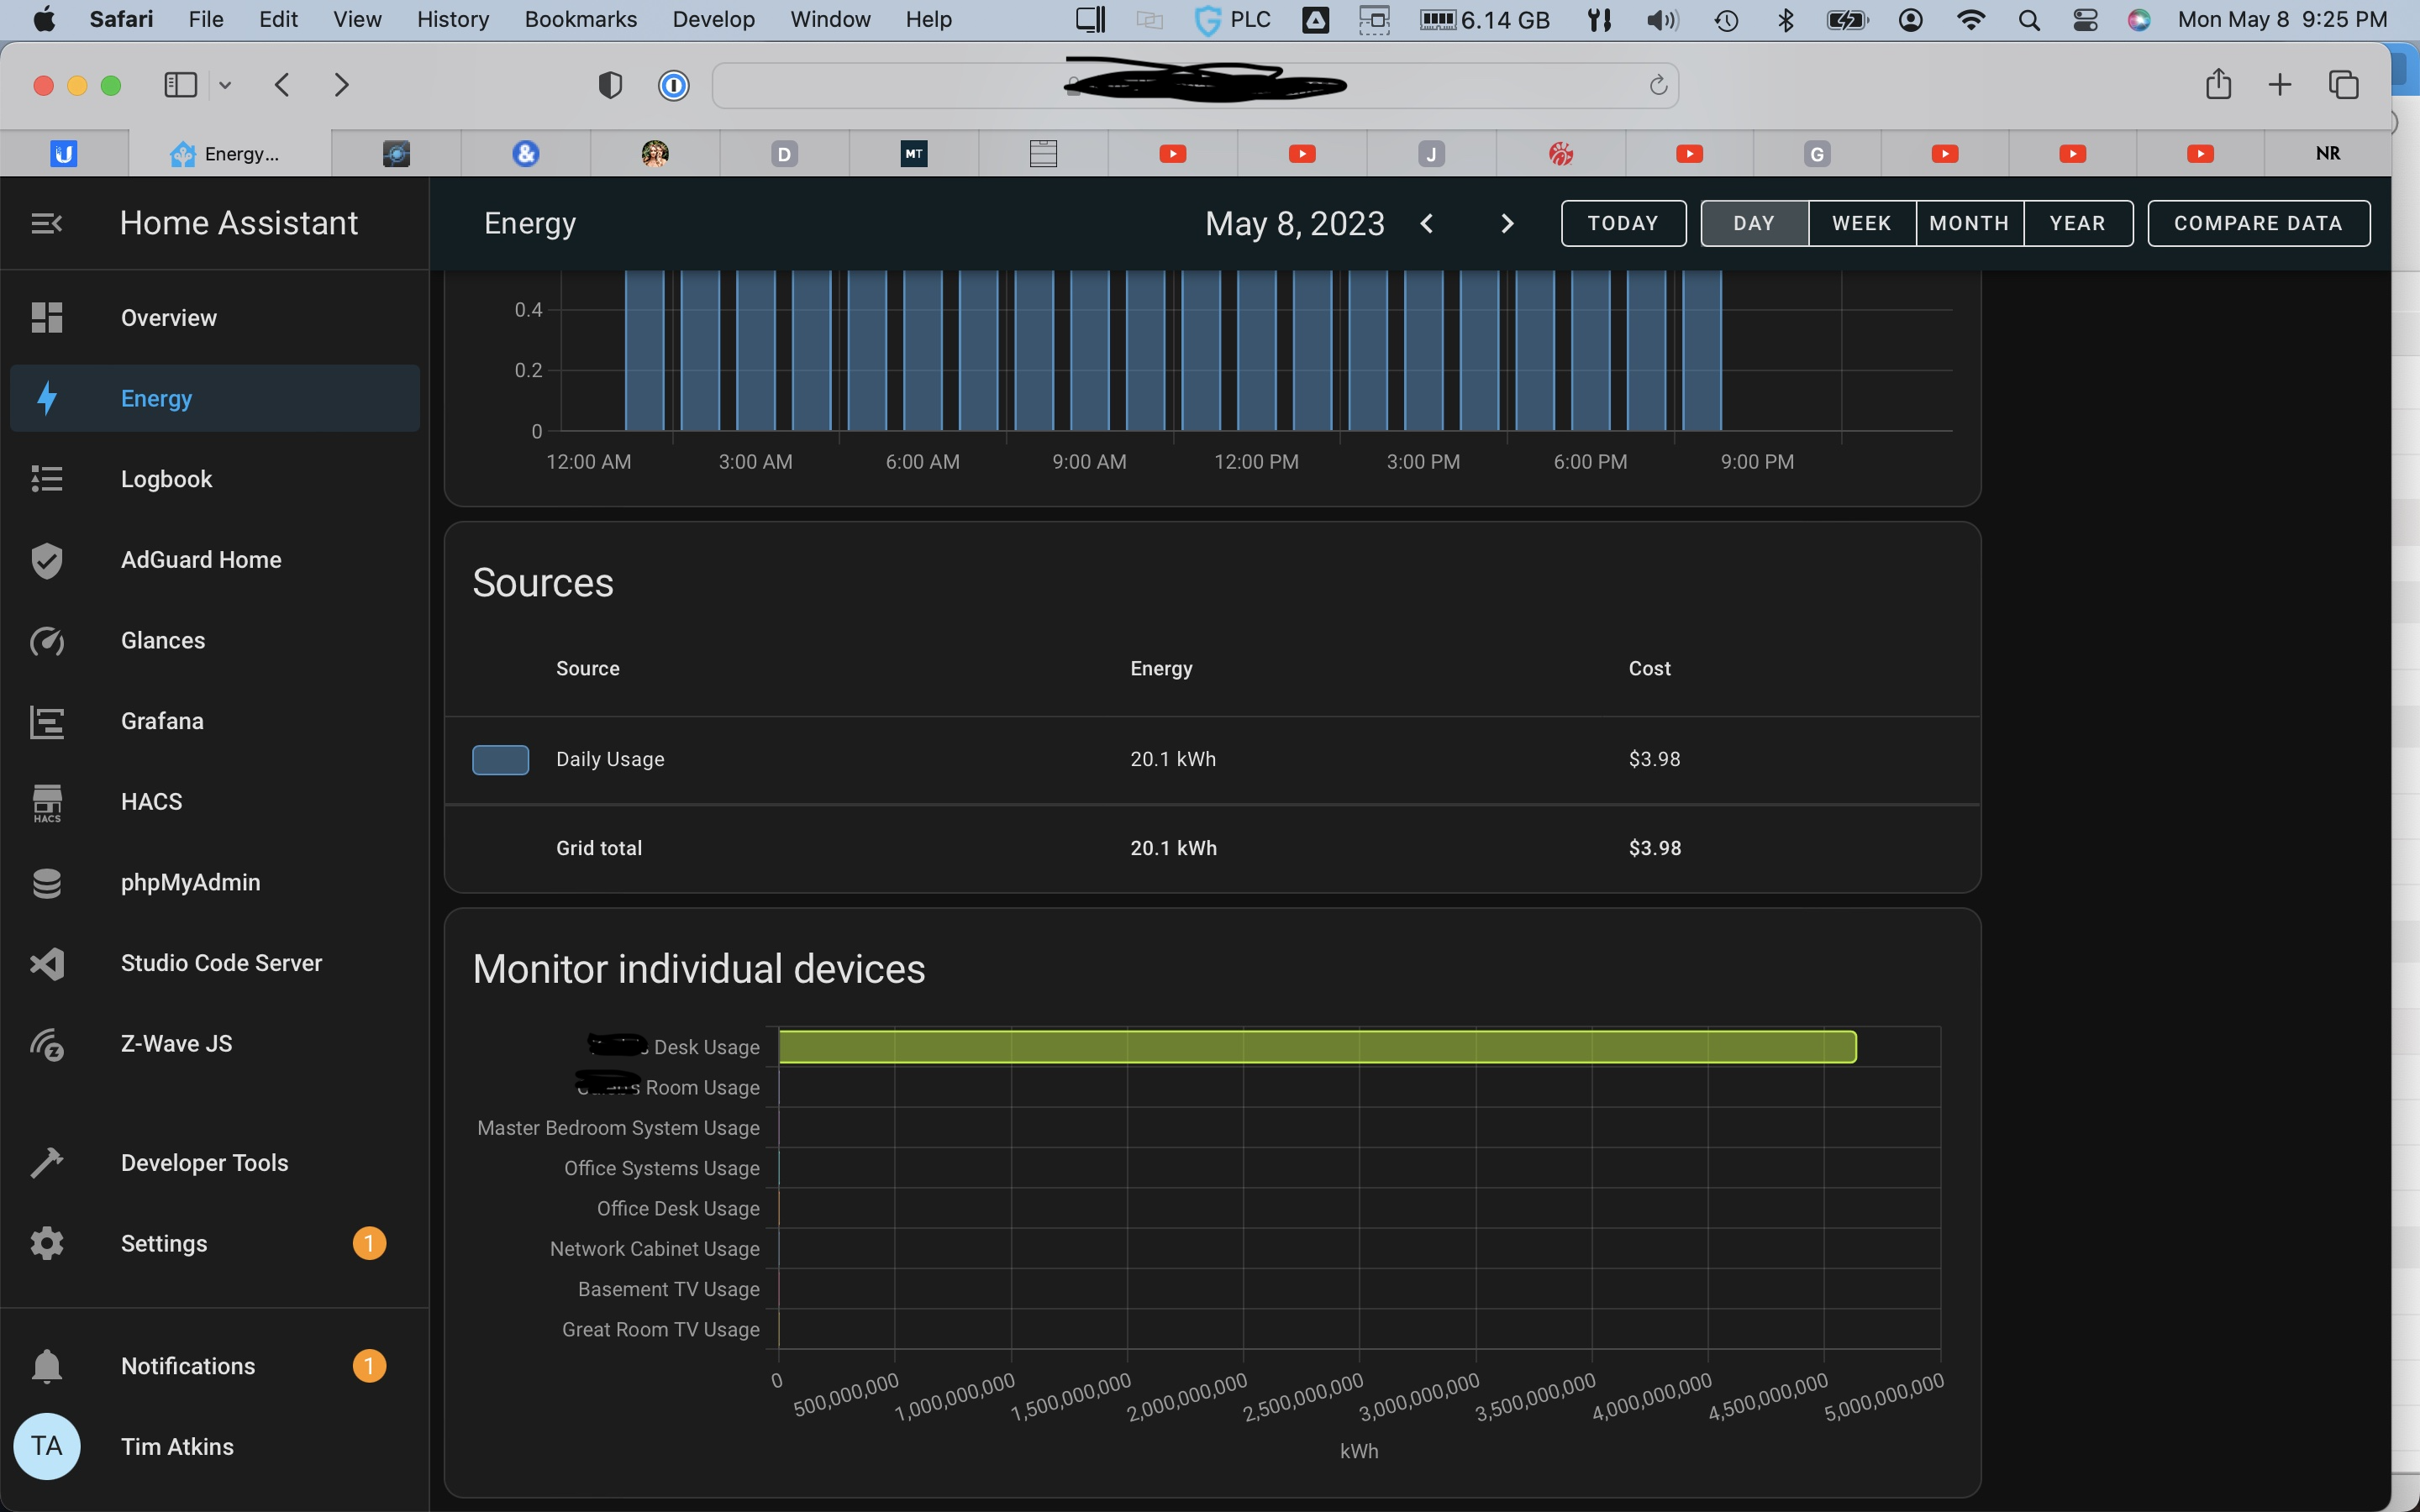Open Grafana from the sidebar
This screenshot has width=2420, height=1512.
coord(161,720)
